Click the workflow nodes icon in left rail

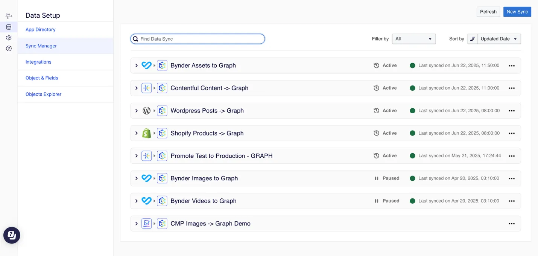click(x=9, y=16)
